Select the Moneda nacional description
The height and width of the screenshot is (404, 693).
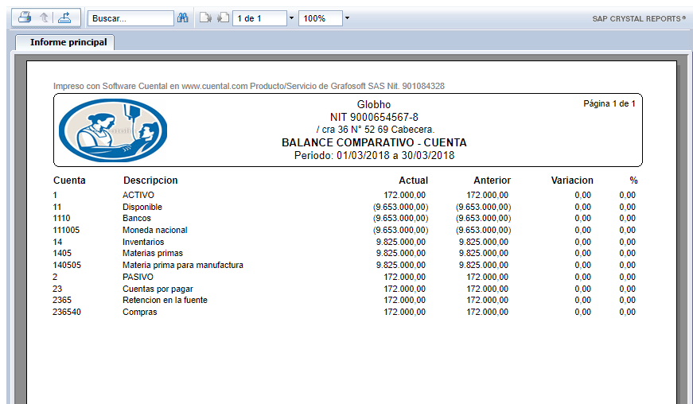pyautogui.click(x=155, y=230)
